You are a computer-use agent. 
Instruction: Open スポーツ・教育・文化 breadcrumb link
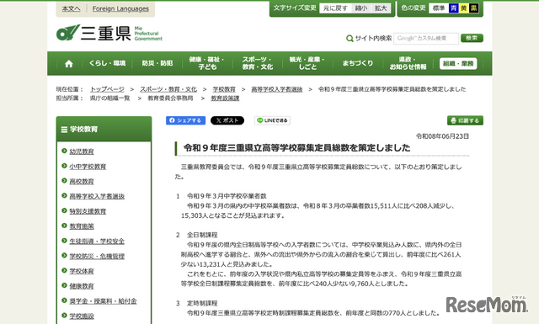[168, 89]
